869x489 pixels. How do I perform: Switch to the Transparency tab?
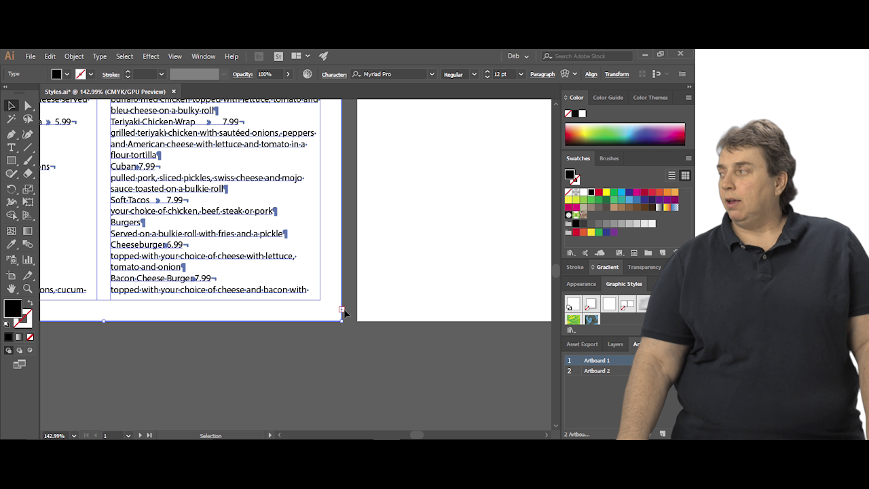tap(644, 267)
